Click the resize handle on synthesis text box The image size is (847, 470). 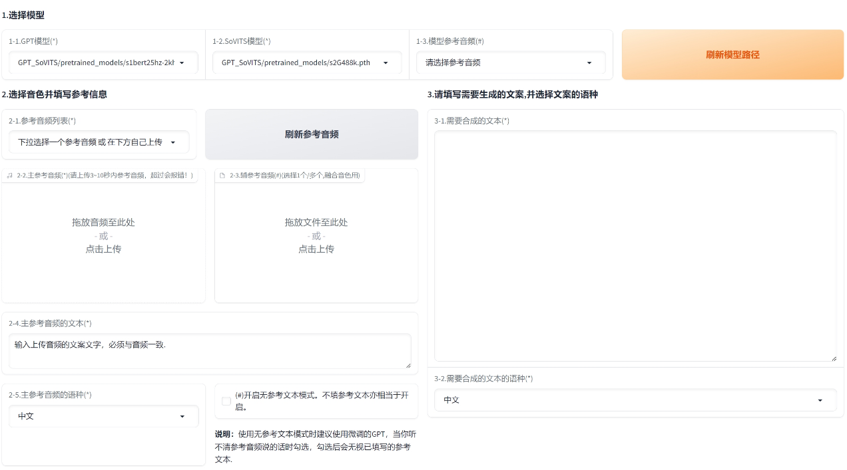point(835,360)
